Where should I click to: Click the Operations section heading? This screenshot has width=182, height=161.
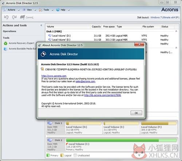pyautogui.click(x=9, y=31)
